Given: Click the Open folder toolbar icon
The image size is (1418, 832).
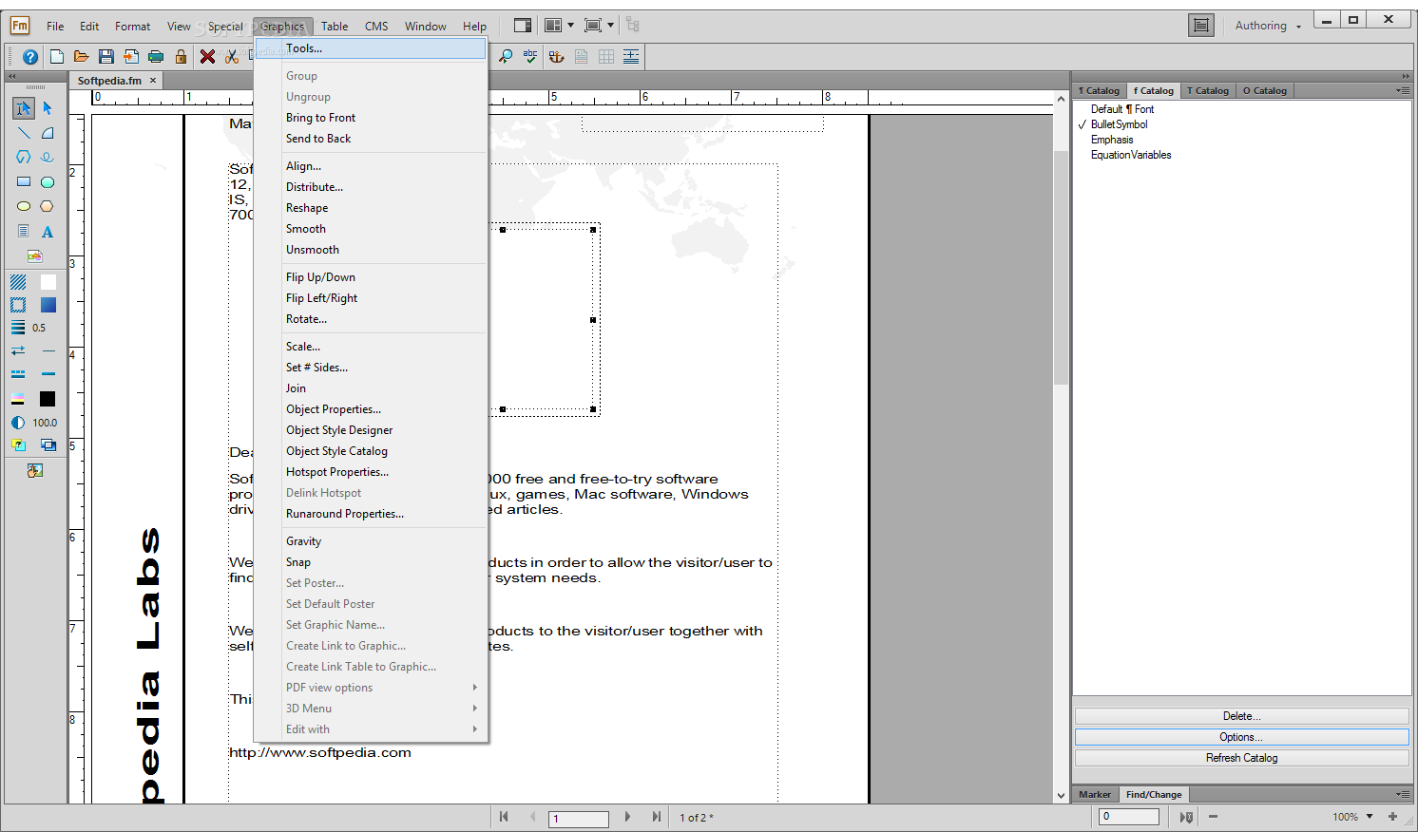Looking at the screenshot, I should [81, 57].
